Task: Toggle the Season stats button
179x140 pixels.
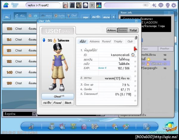Action: click(x=122, y=30)
